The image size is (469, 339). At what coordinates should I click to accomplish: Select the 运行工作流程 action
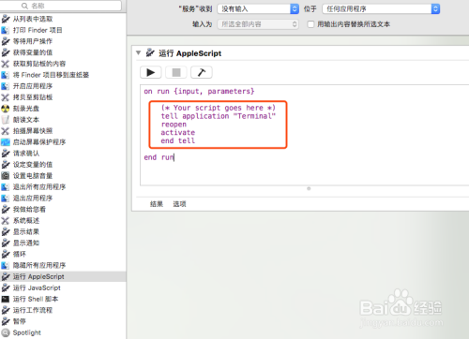pyautogui.click(x=63, y=310)
